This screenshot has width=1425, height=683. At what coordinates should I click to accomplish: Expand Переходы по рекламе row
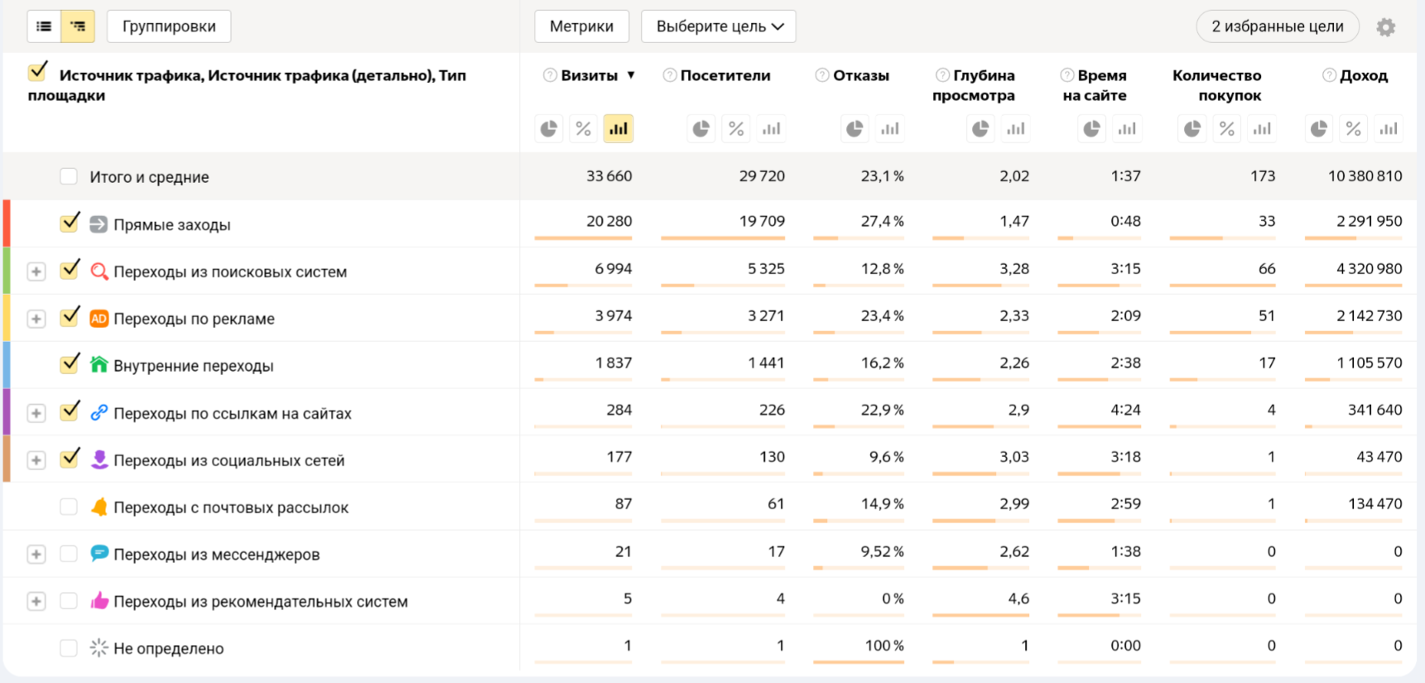point(36,319)
